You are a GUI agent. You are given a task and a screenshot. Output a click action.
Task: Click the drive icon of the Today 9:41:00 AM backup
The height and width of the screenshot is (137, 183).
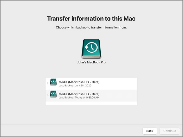[x=53, y=94]
